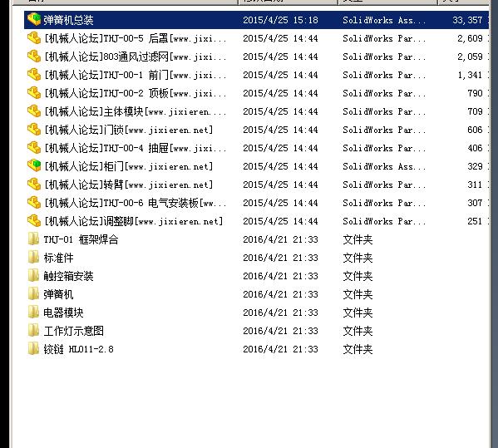Click the THJ-00-5 后罩 part icon
The image size is (498, 448).
click(x=34, y=38)
